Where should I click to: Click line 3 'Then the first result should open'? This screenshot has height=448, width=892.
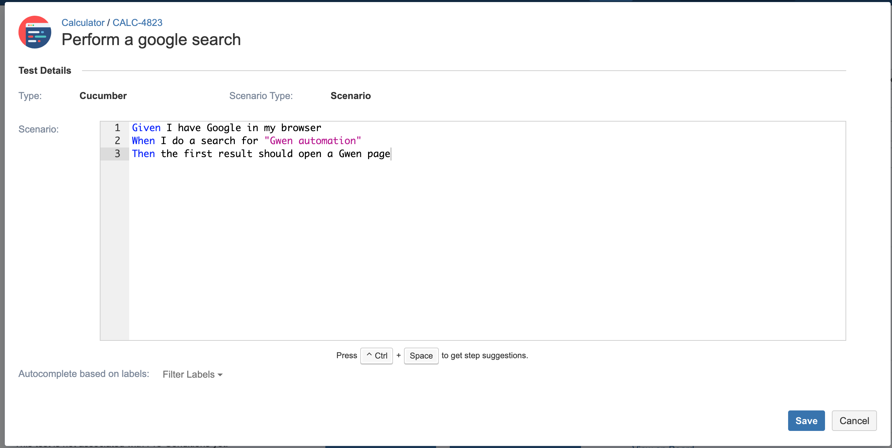point(261,154)
